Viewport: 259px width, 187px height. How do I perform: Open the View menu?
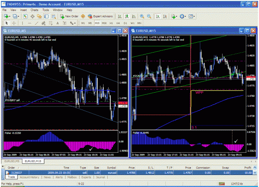(x=13, y=10)
